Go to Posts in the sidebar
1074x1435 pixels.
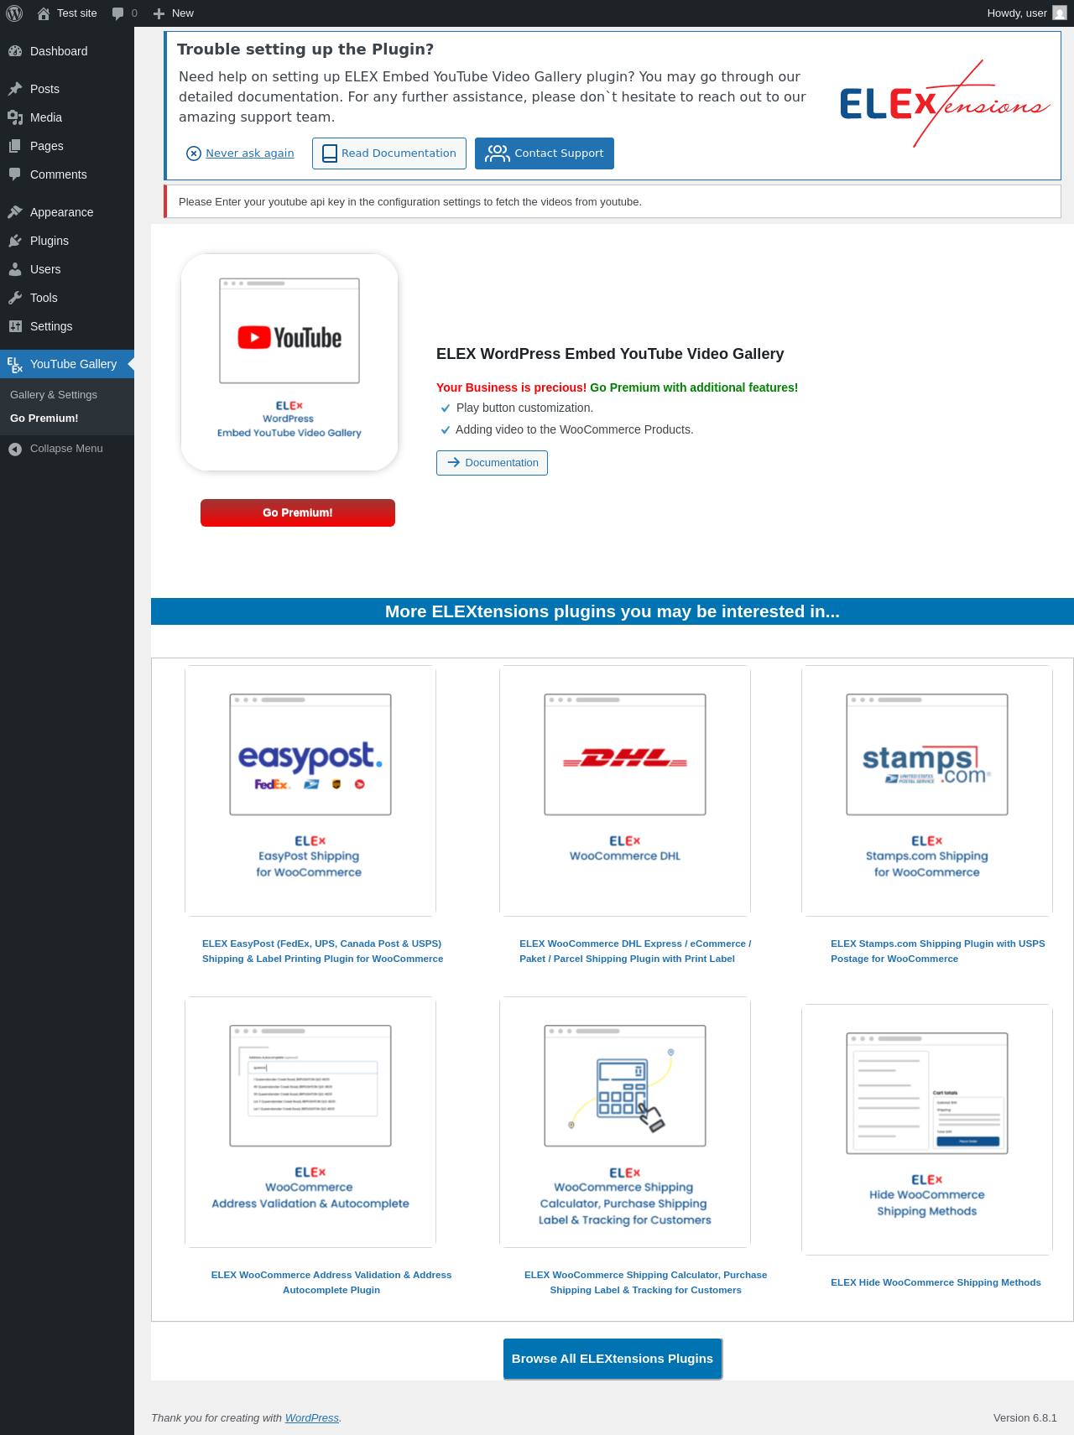67,89
